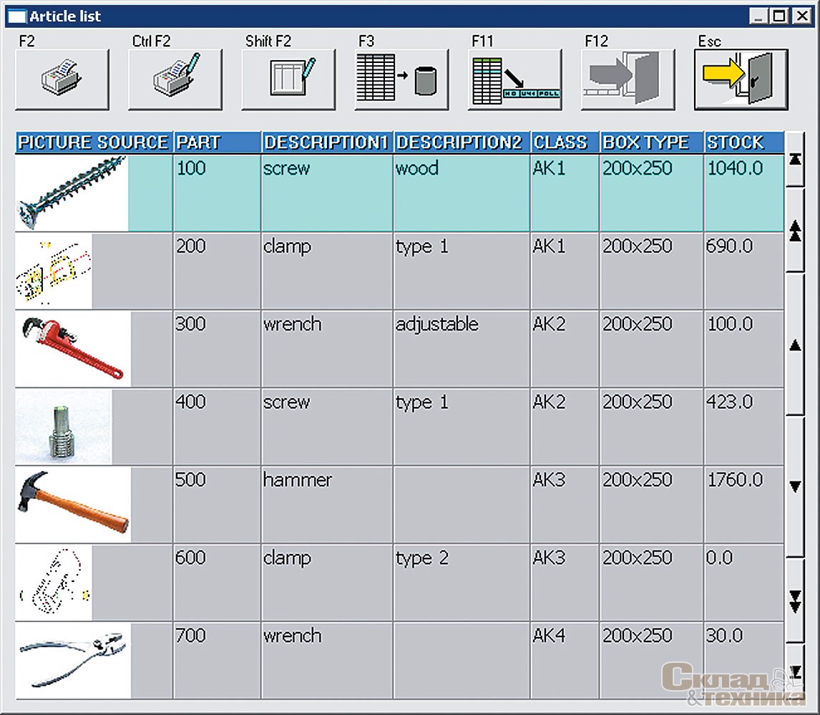Click the PART column header
The image size is (820, 715).
[x=218, y=142]
